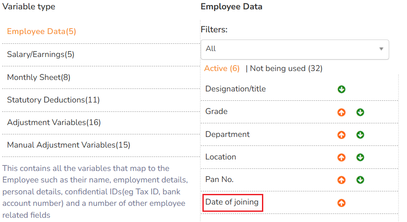Move Grade down with green arrow

(x=360, y=112)
